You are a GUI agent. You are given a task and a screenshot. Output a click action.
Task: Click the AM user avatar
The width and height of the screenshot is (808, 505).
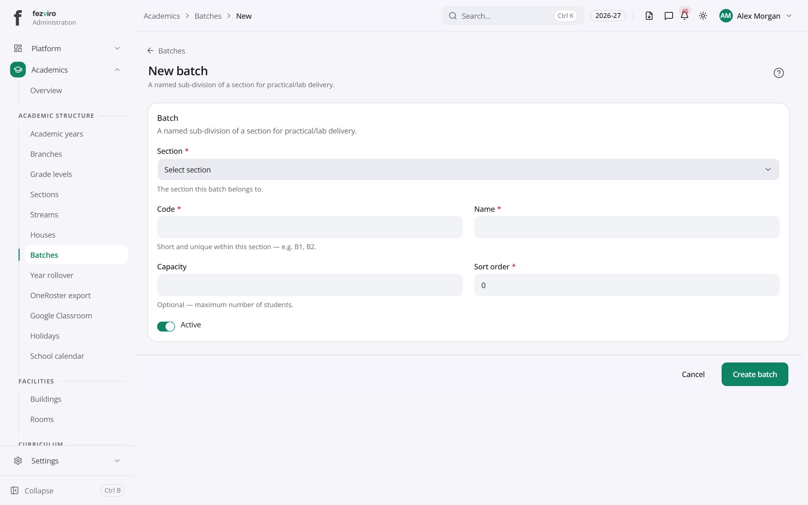pyautogui.click(x=726, y=16)
